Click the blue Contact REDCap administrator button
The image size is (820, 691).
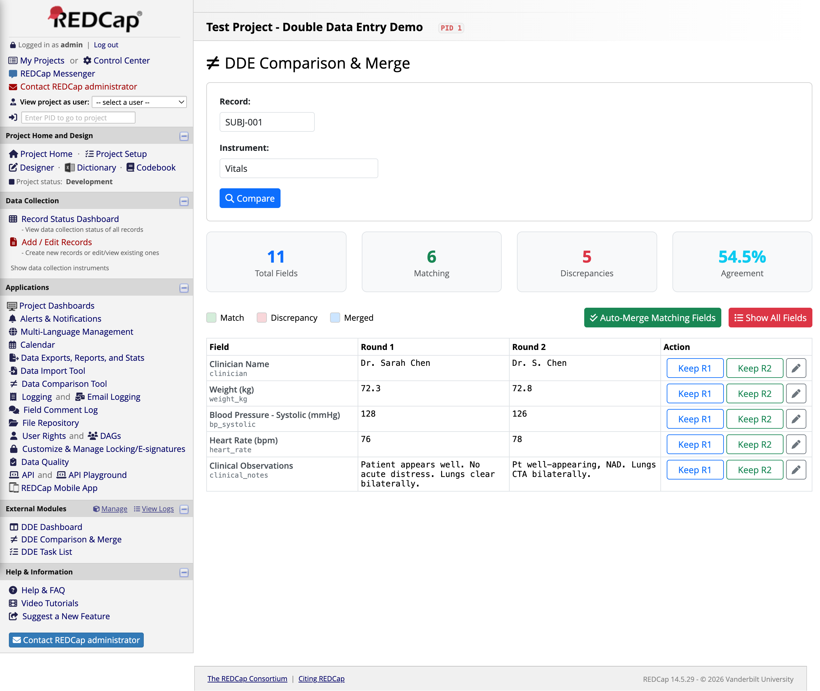76,640
